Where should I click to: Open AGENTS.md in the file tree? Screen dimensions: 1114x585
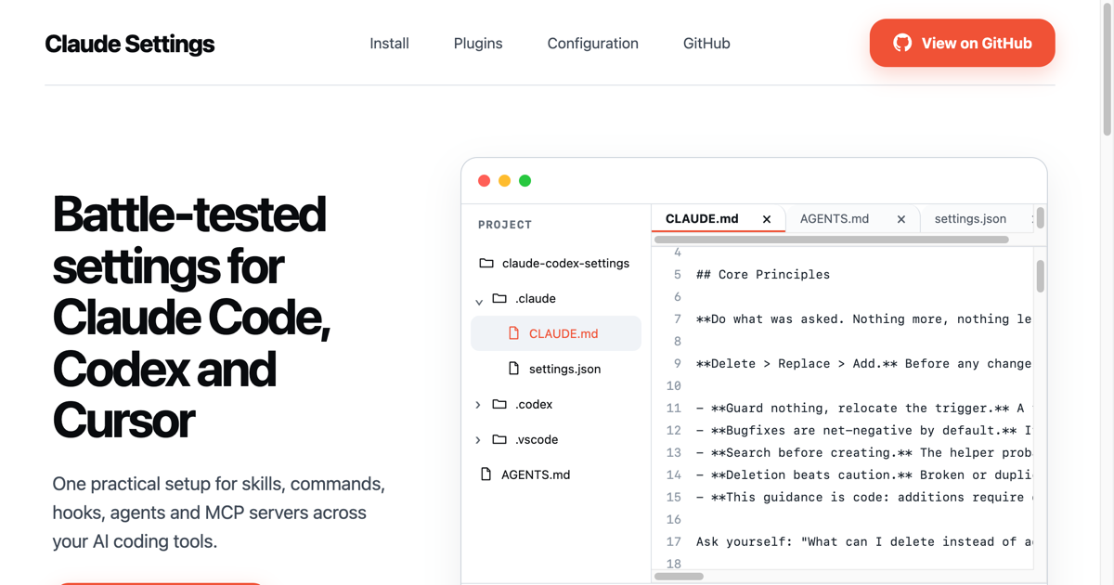pos(536,474)
